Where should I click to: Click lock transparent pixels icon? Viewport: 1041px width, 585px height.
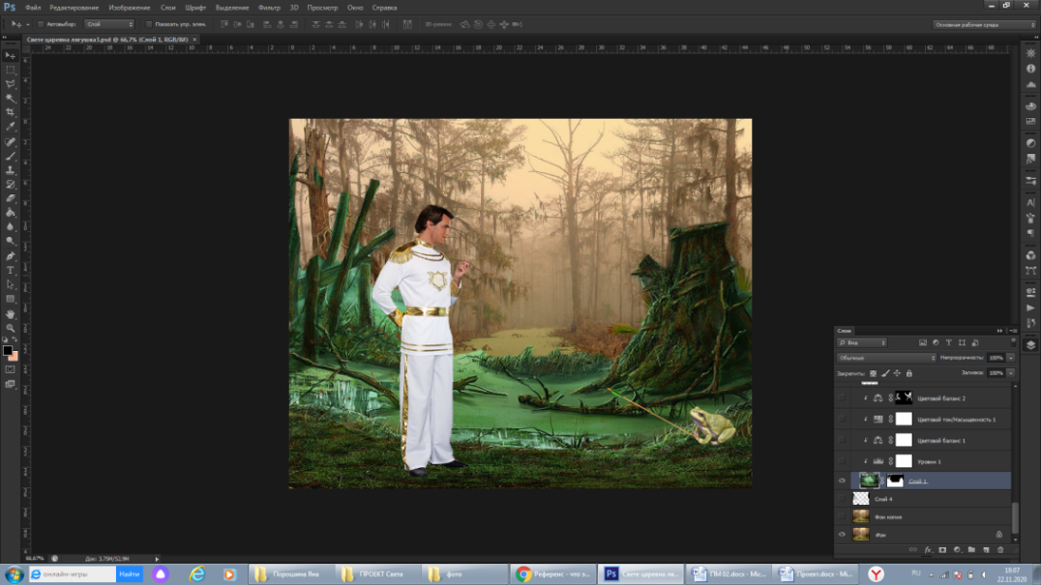pyautogui.click(x=873, y=373)
